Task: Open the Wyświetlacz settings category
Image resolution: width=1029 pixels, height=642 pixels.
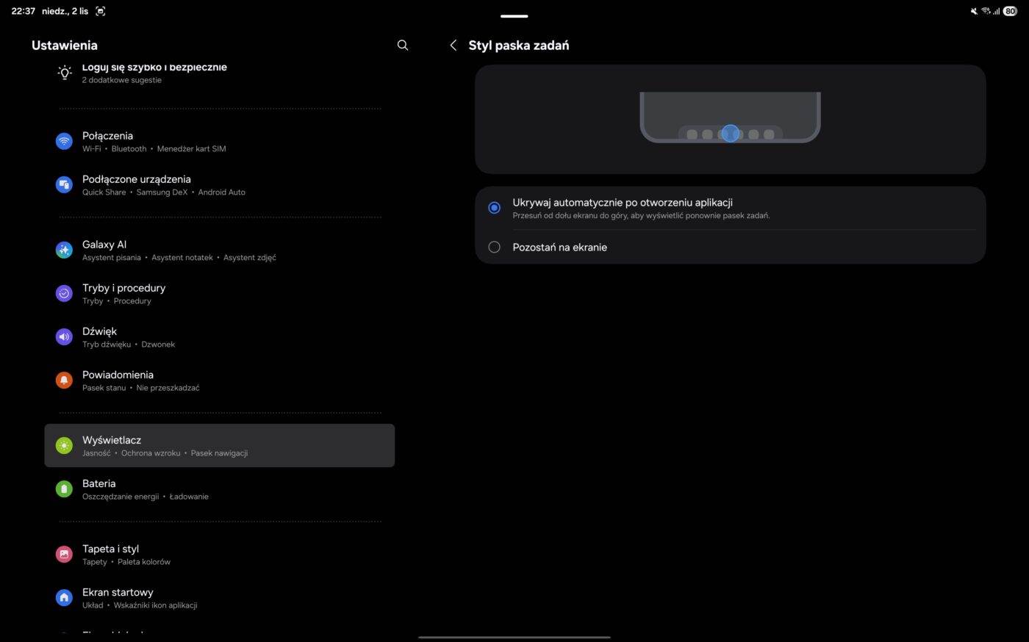Action: 220,445
